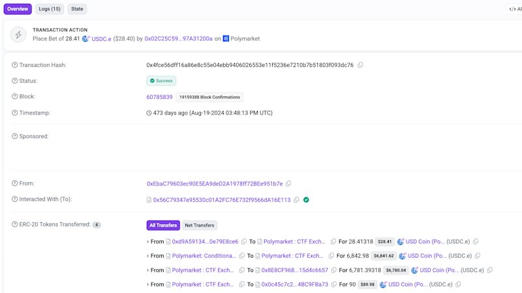The height and width of the screenshot is (293, 522).
Task: Click the help icon beside Block
Action: [x=14, y=96]
